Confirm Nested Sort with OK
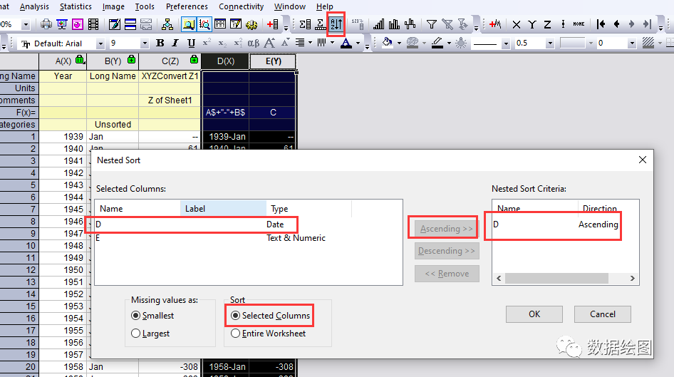 tap(534, 314)
